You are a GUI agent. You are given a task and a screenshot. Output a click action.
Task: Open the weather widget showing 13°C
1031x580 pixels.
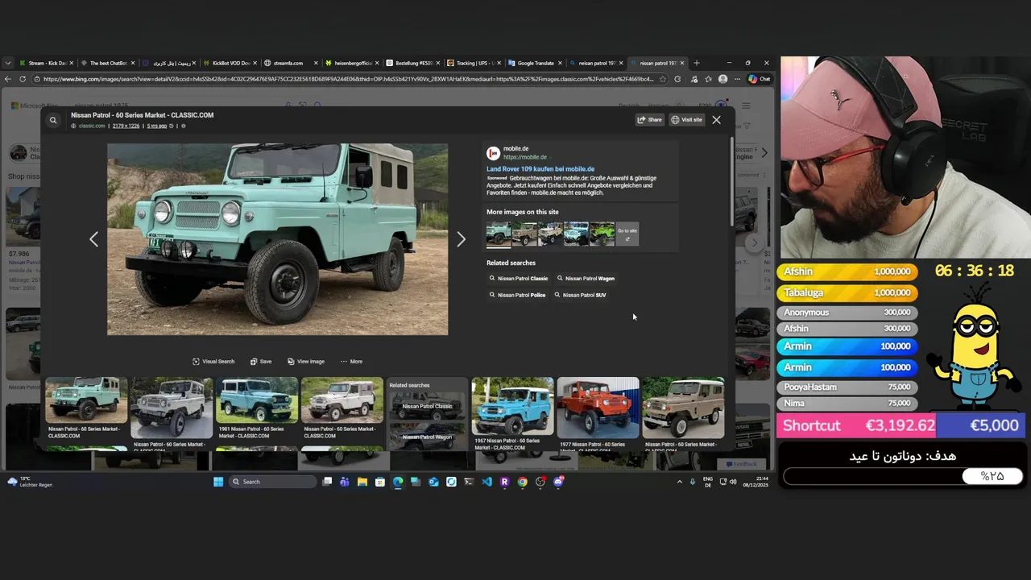[x=29, y=482]
